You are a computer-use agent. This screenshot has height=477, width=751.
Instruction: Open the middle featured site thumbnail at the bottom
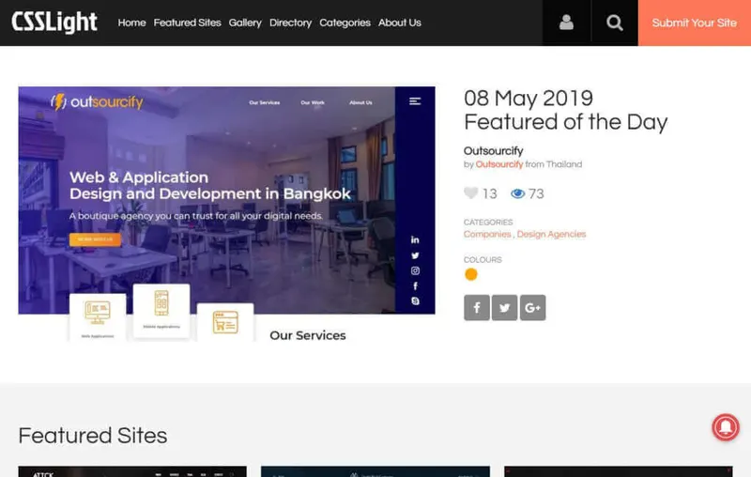(x=375, y=471)
